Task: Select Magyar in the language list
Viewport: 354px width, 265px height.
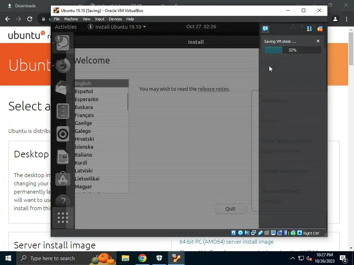Action: pyautogui.click(x=101, y=187)
